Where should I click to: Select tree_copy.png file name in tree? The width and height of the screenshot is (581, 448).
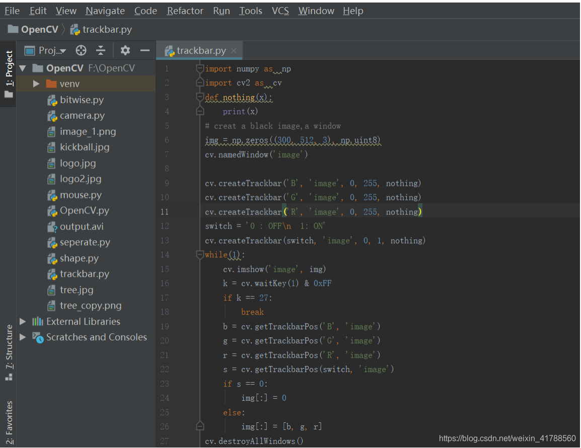pyautogui.click(x=91, y=306)
